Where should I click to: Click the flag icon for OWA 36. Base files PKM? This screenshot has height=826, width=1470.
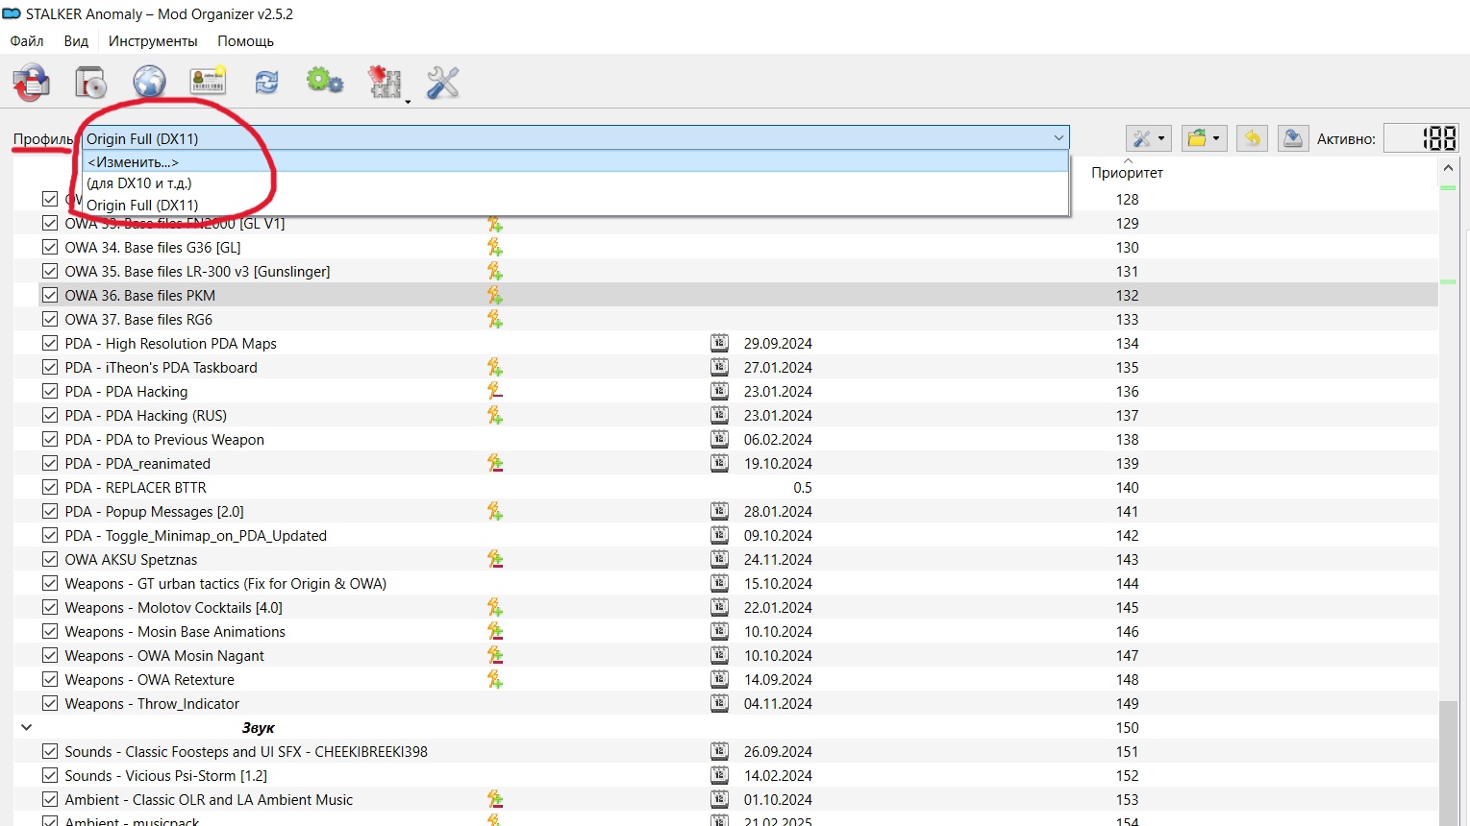pyautogui.click(x=495, y=295)
